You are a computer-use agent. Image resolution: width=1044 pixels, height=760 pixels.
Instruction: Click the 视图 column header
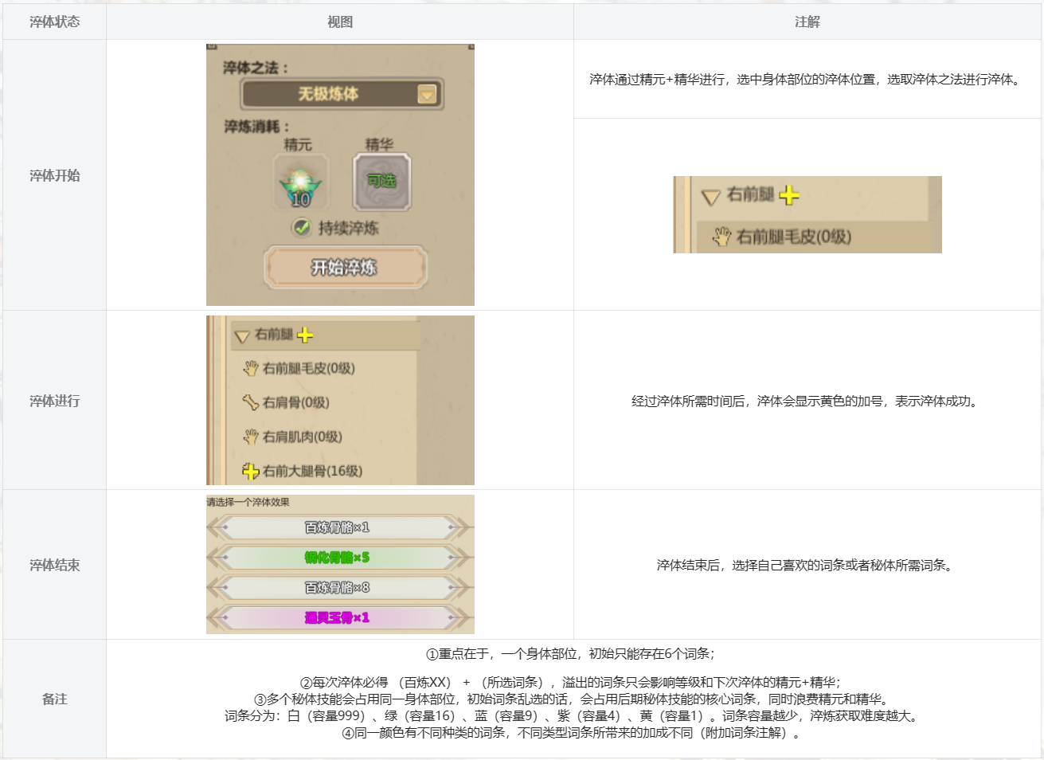point(340,22)
